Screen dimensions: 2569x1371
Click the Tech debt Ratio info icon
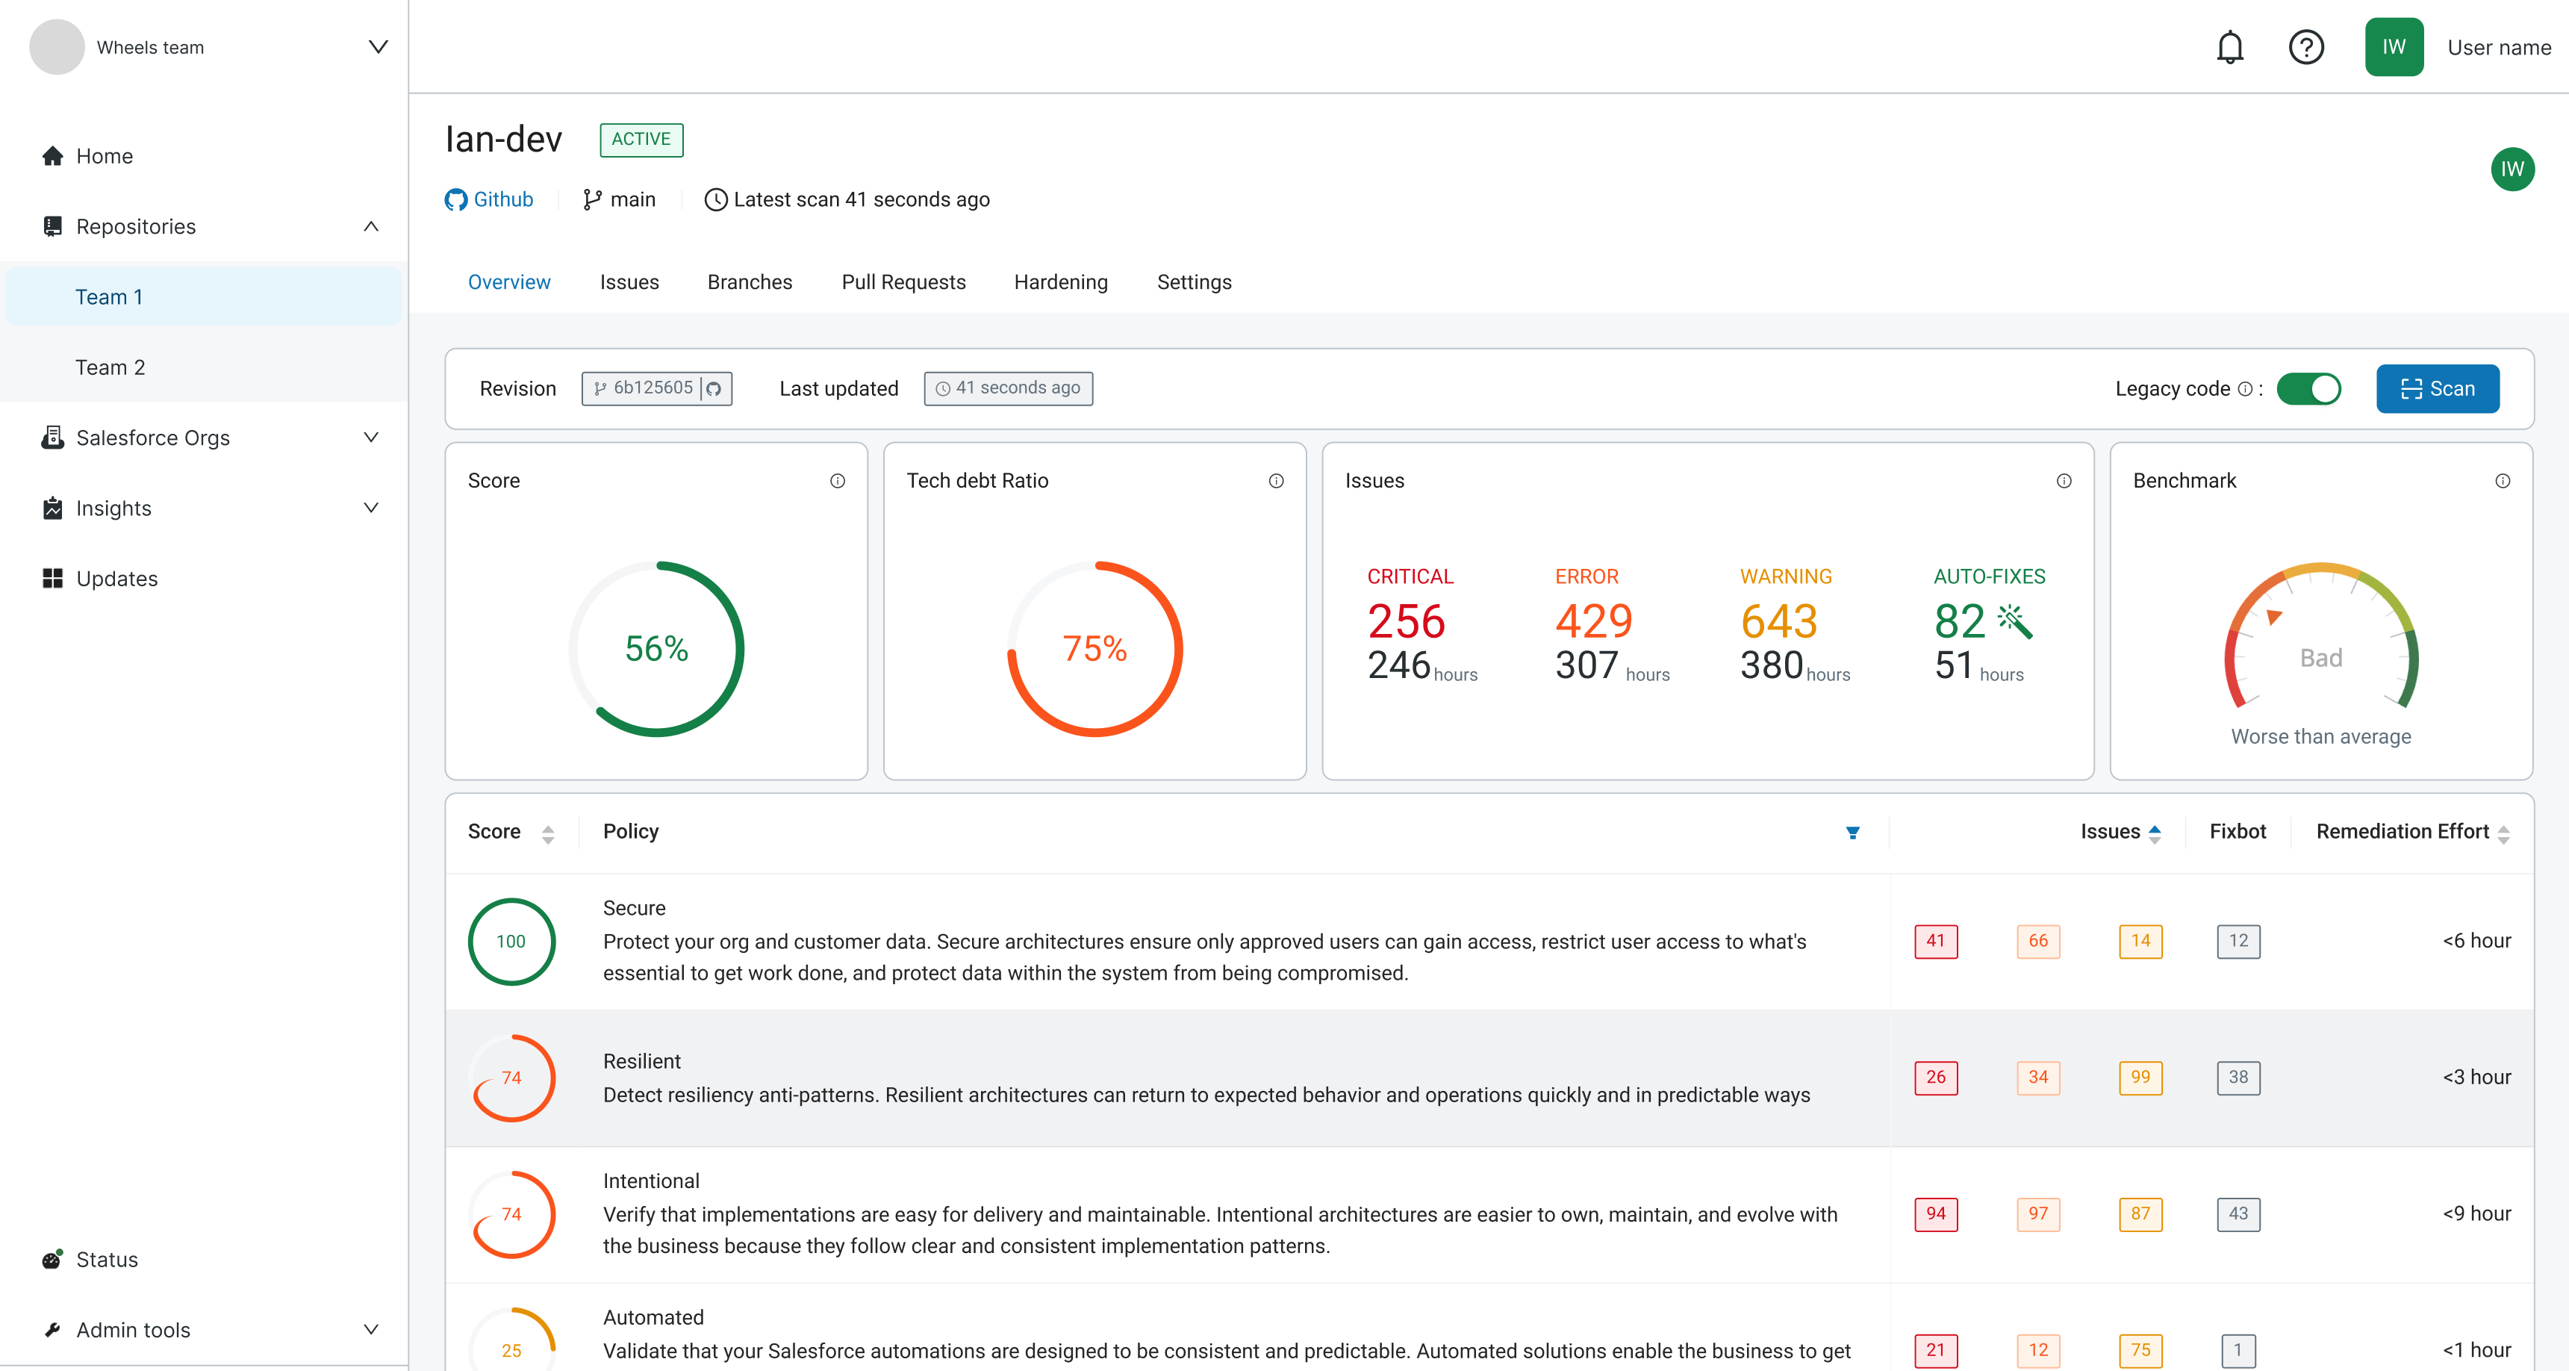click(1275, 481)
